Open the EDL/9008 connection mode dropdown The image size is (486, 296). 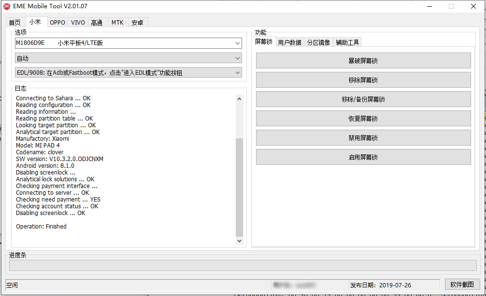tap(128, 73)
